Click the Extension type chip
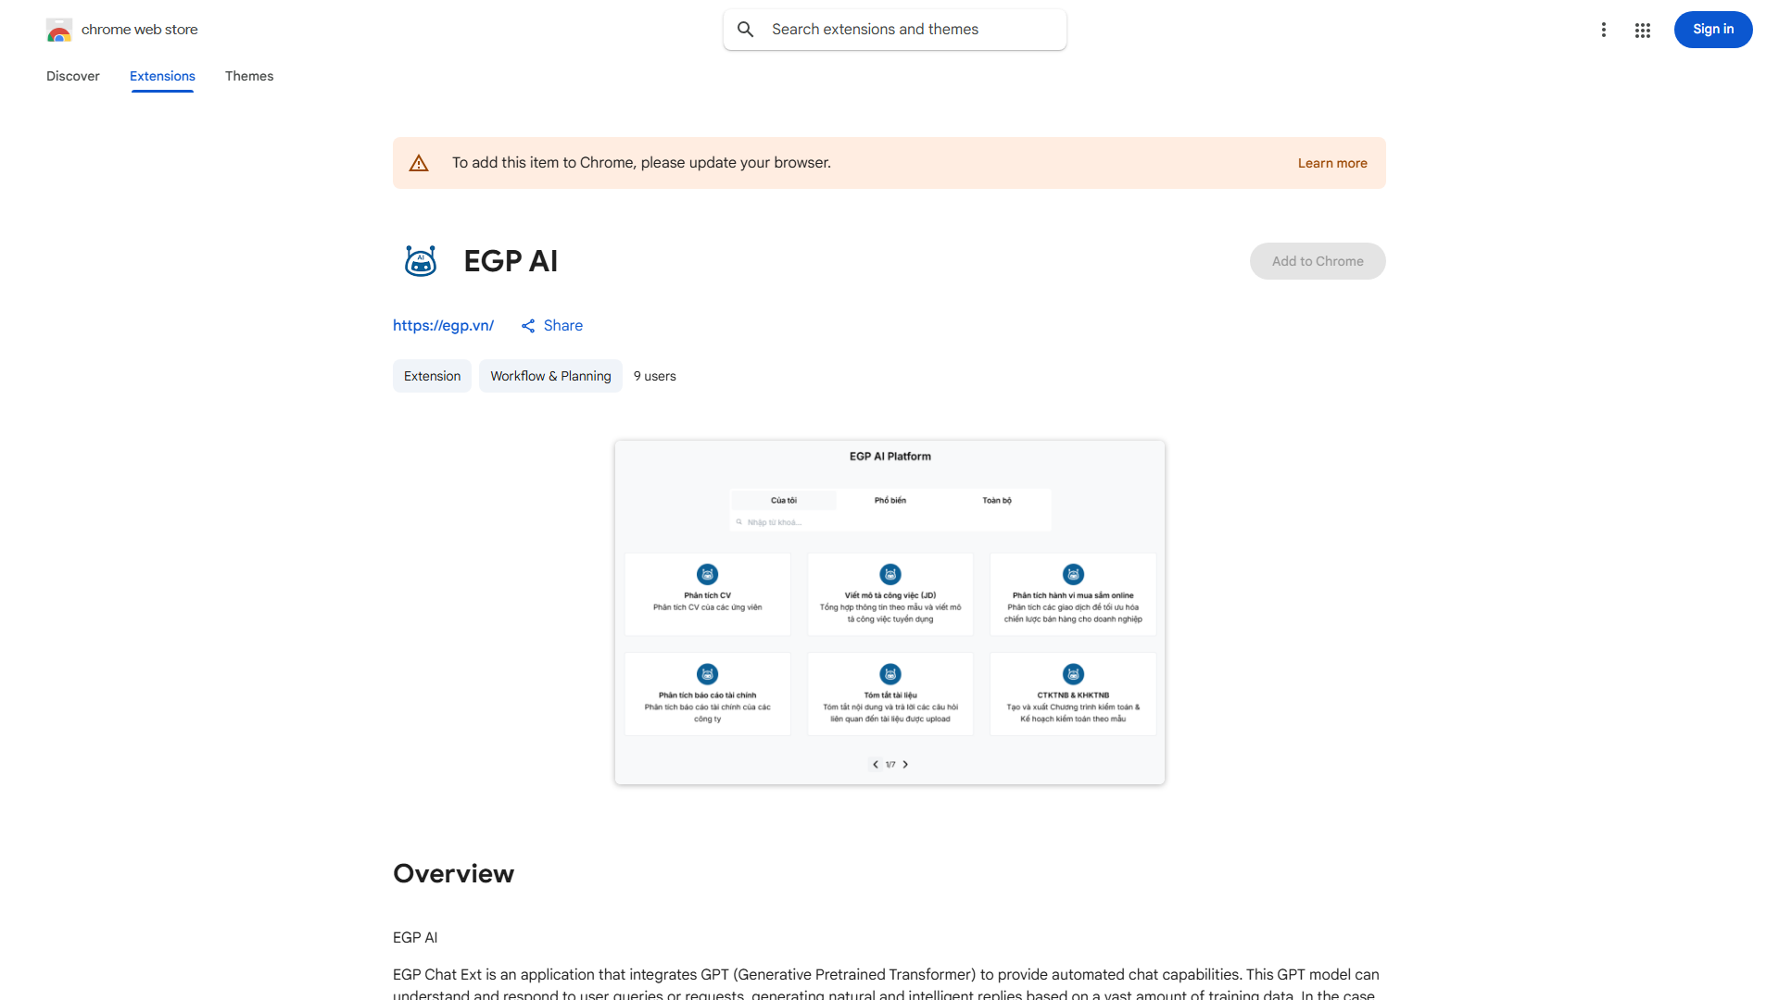 pyautogui.click(x=432, y=376)
